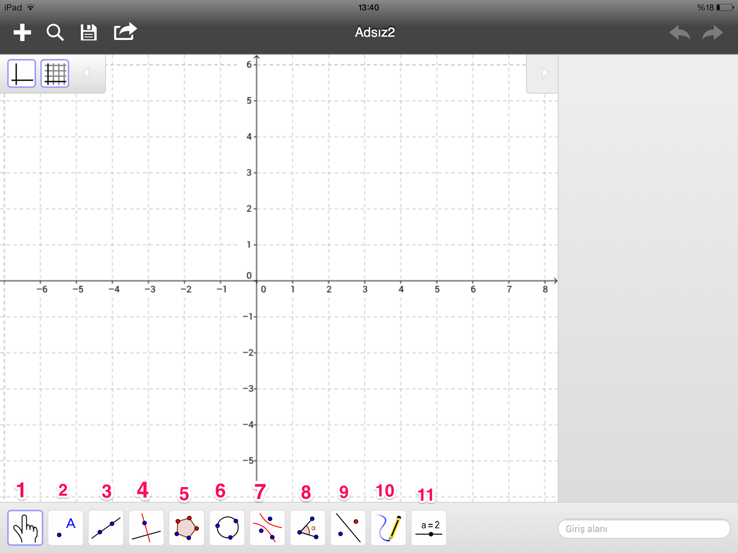Select the Conic/hyperbola tool

(x=267, y=528)
